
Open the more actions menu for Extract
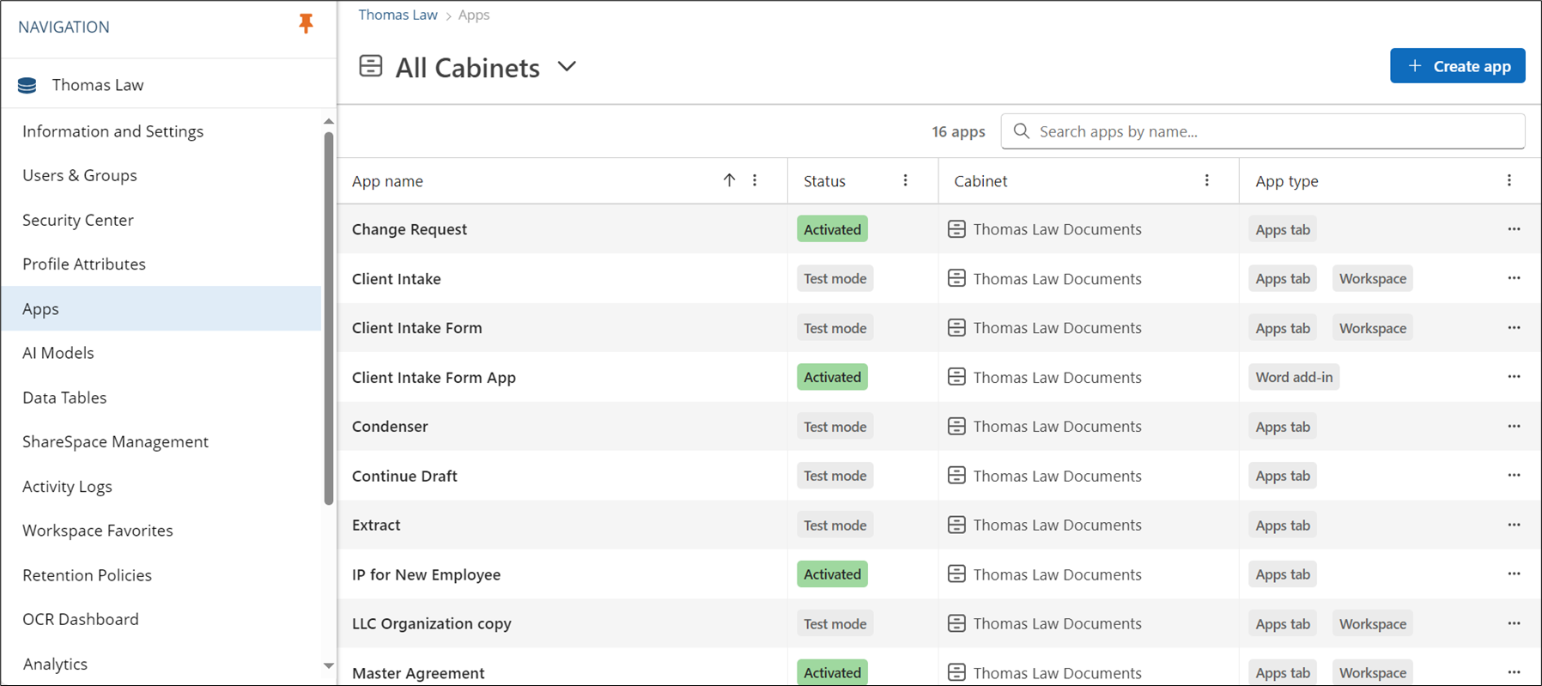coord(1514,525)
